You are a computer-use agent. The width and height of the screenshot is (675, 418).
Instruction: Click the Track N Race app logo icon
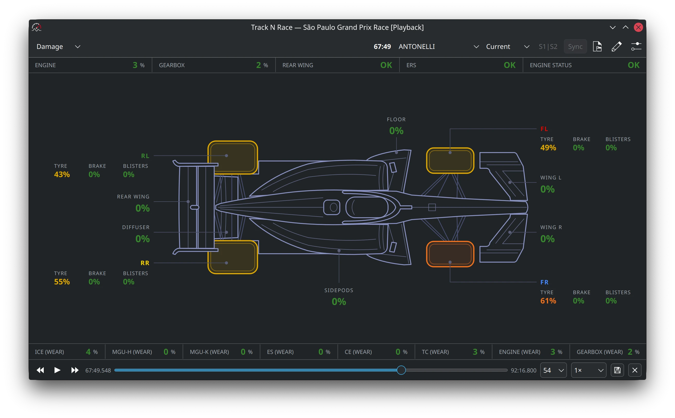(x=37, y=27)
